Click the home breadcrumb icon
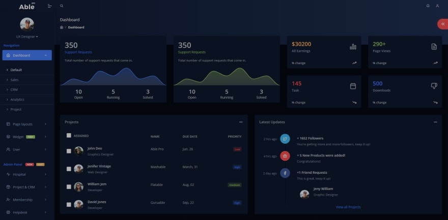Image resolution: width=448 pixels, height=220 pixels. pyautogui.click(x=62, y=27)
